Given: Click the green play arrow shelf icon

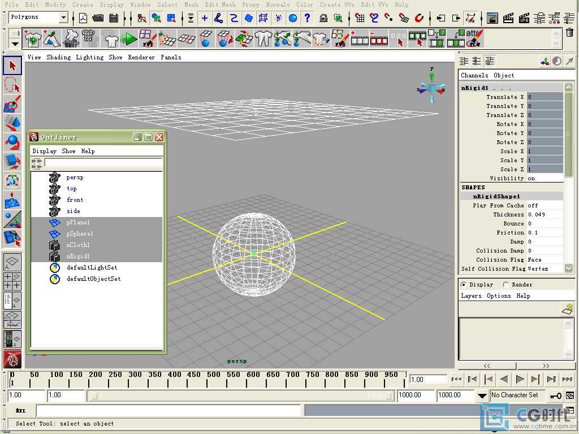Looking at the screenshot, I should click(x=130, y=39).
